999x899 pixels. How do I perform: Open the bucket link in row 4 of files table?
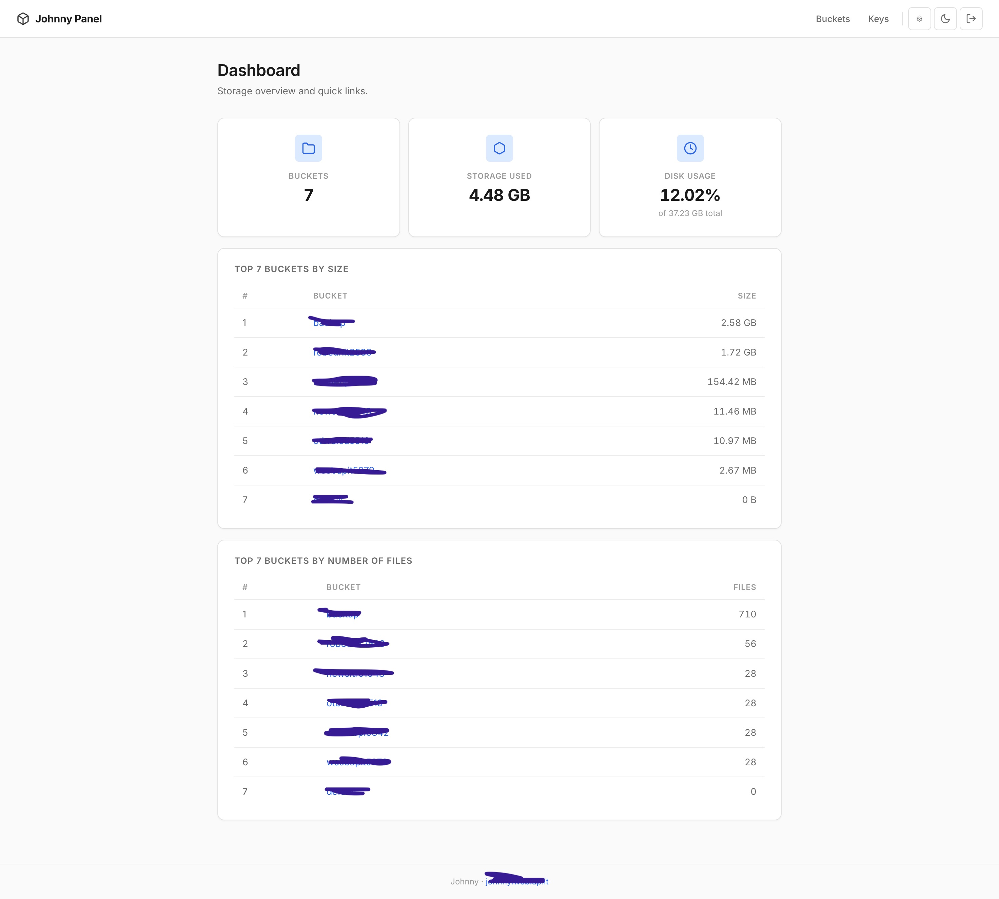tap(355, 703)
